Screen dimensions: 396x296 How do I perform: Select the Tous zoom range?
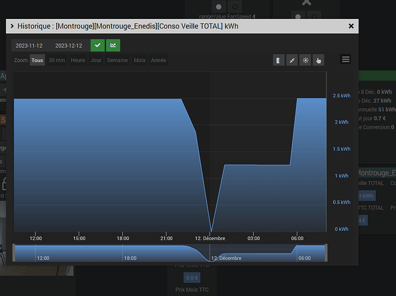37,60
